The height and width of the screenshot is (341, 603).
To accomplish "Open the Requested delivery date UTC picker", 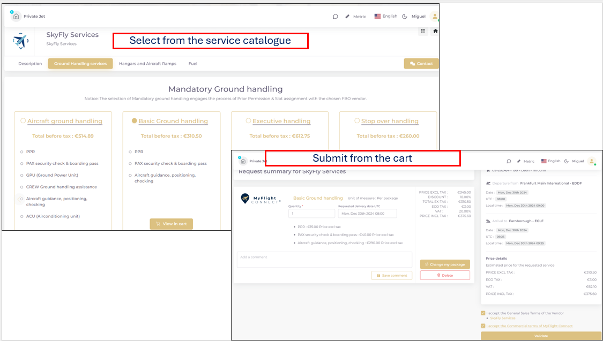I will (367, 214).
